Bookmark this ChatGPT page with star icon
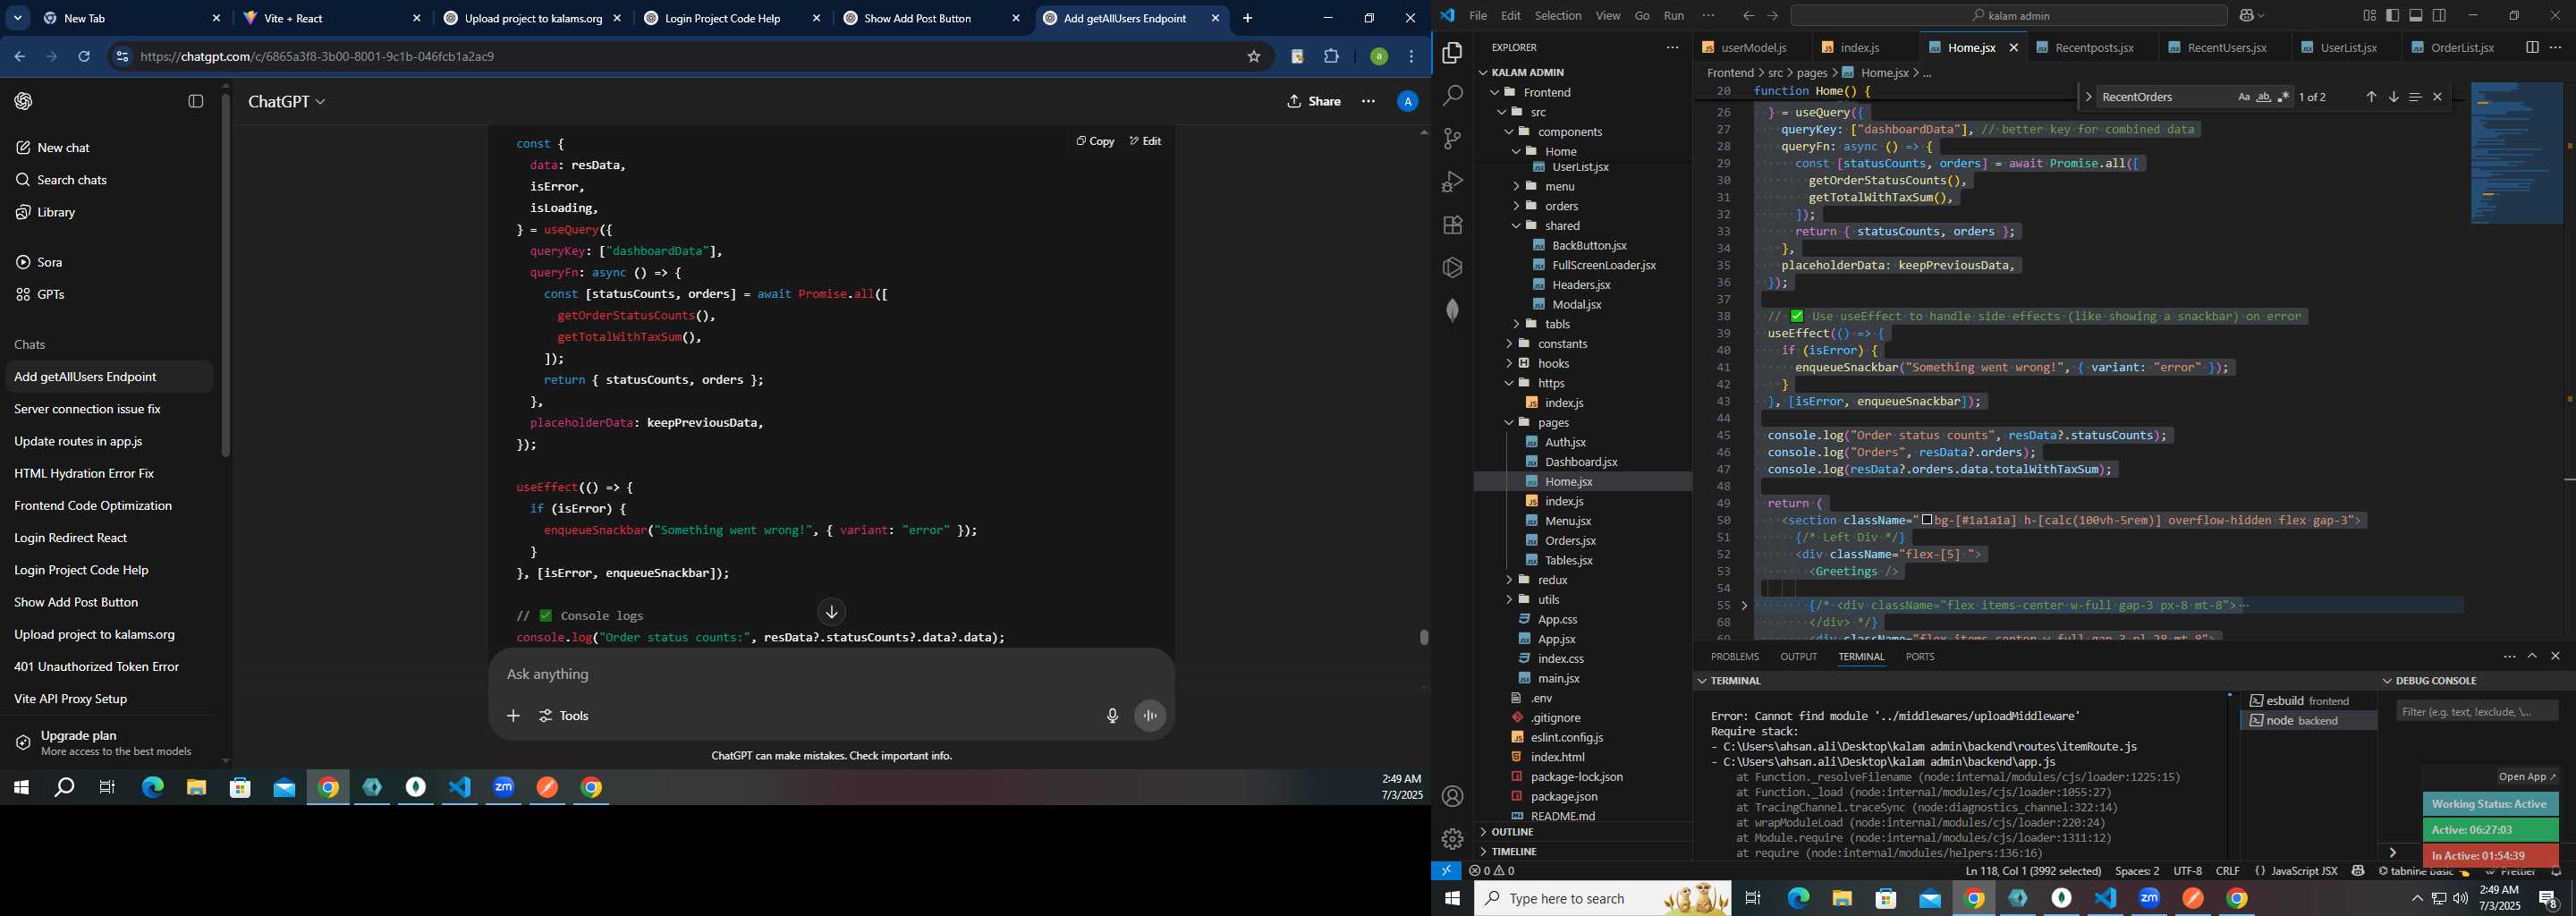This screenshot has height=916, width=2576. click(x=1253, y=57)
